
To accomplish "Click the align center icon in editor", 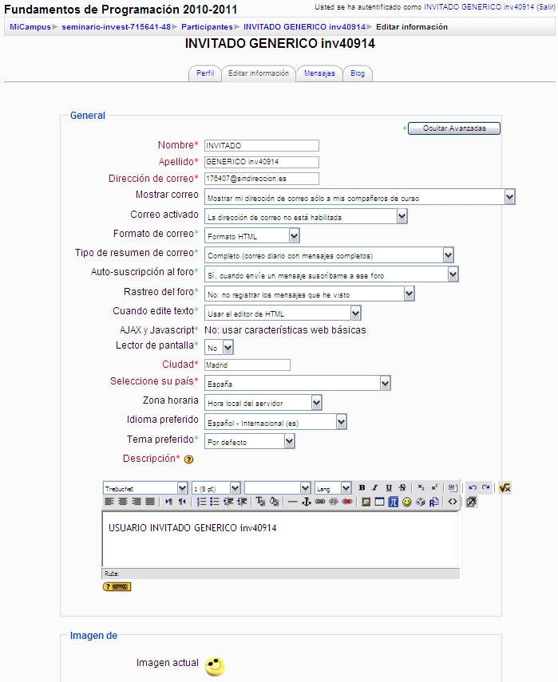I will point(122,502).
